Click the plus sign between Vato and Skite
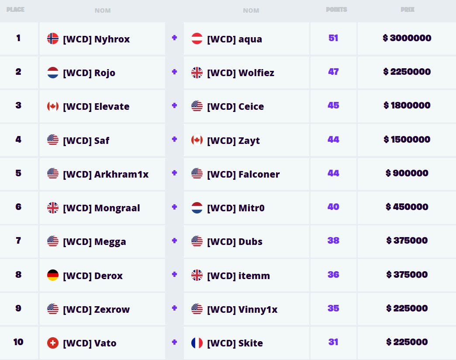 pos(174,342)
